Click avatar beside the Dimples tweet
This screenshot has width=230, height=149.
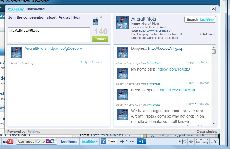pyautogui.click(x=123, y=52)
